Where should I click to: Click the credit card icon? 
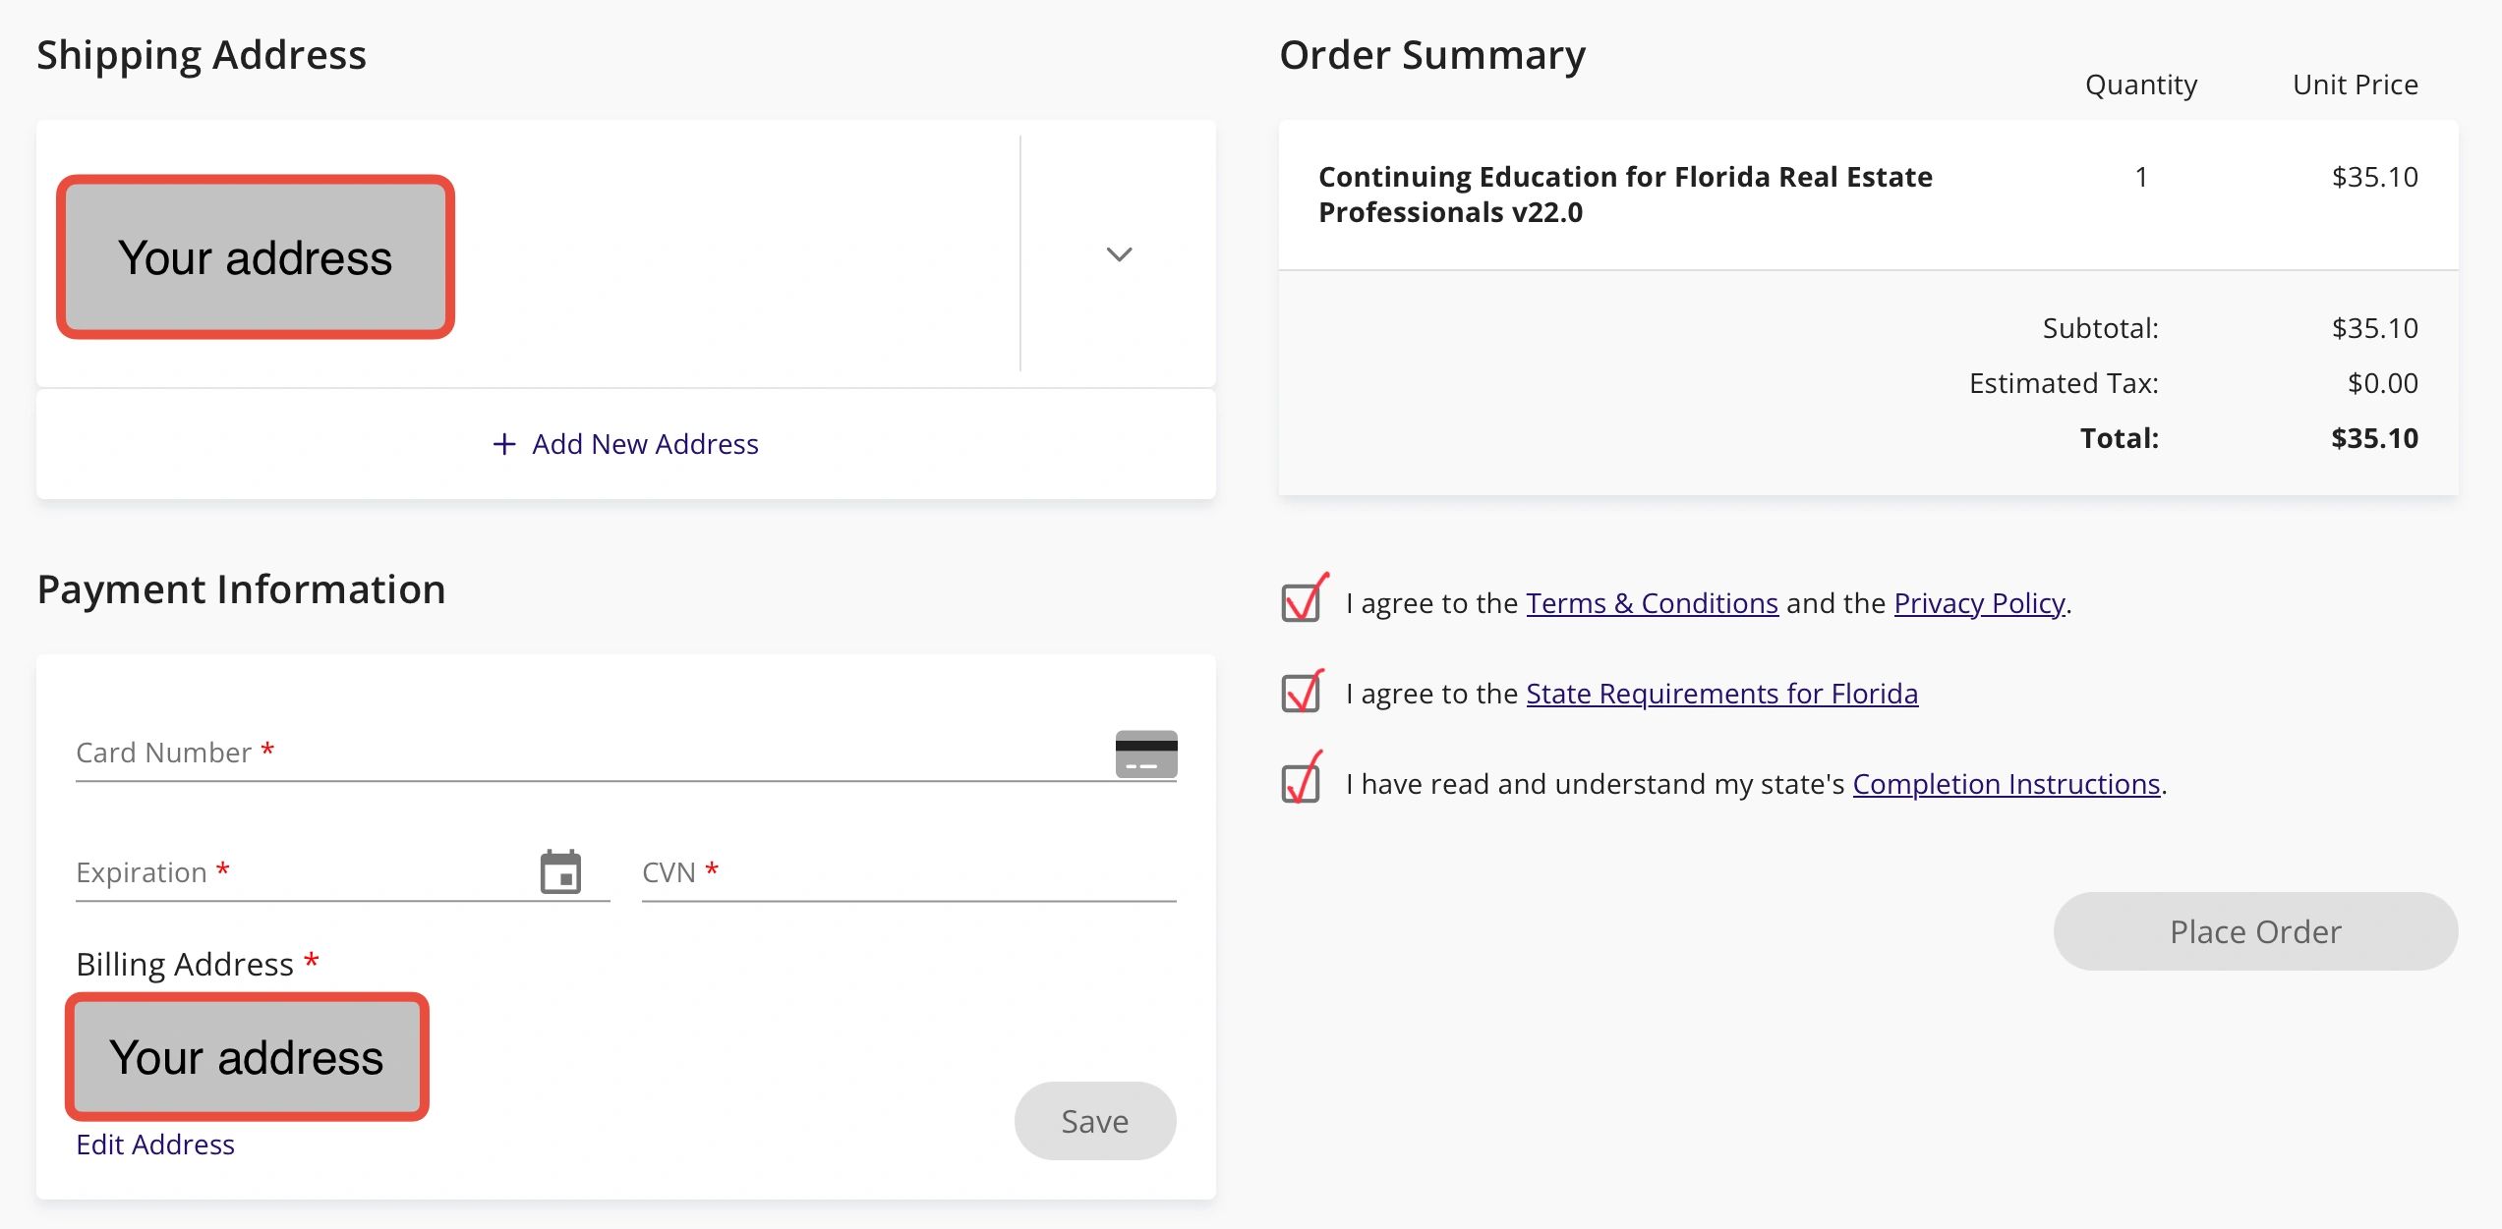click(x=1145, y=754)
